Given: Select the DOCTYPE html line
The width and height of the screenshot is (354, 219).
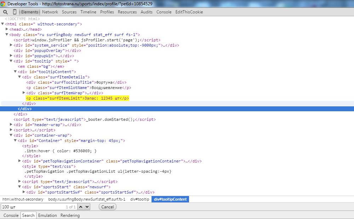Looking at the screenshot, I should (22, 19).
